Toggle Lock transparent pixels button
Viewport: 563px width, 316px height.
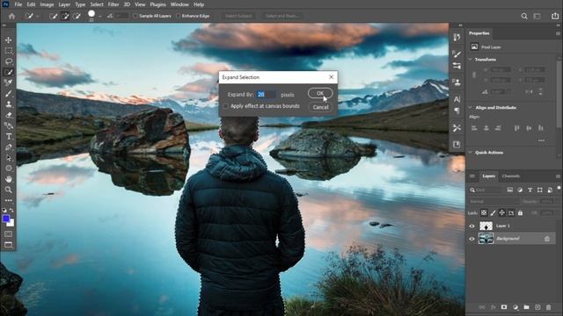click(x=484, y=212)
